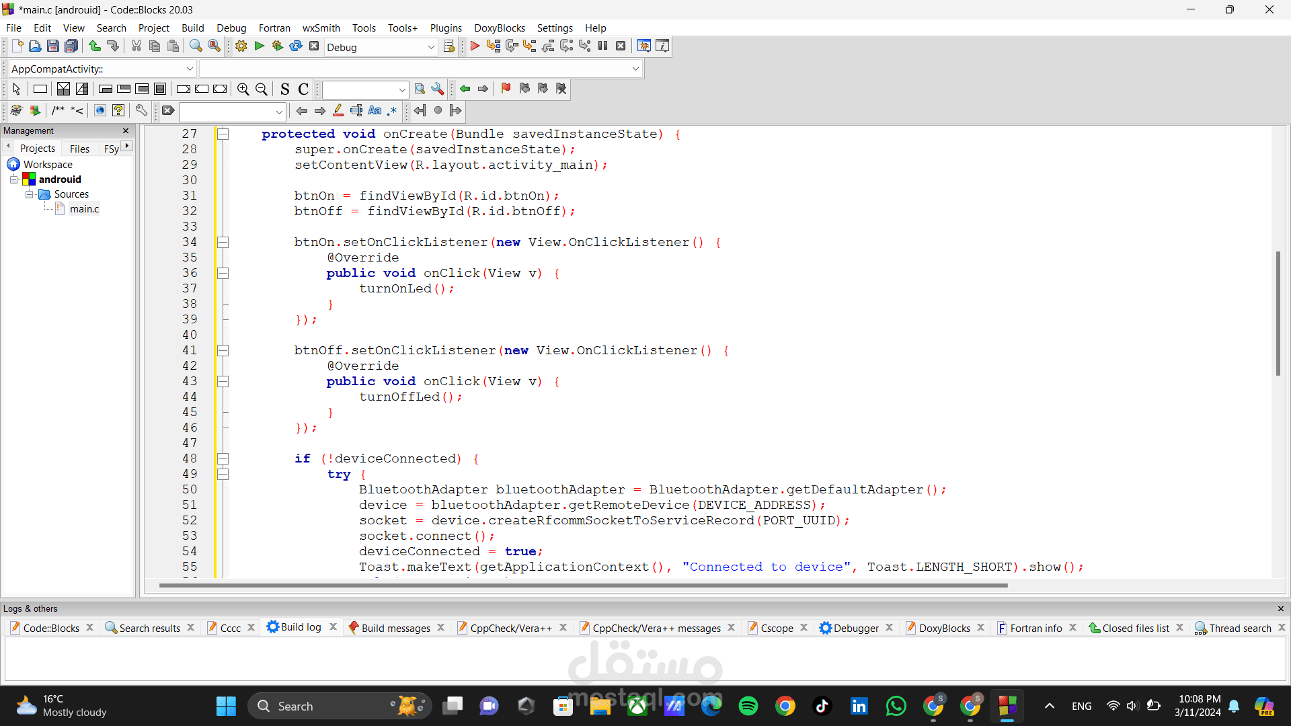Click the Save file icon
Viewport: 1291px width, 726px height.
point(53,46)
